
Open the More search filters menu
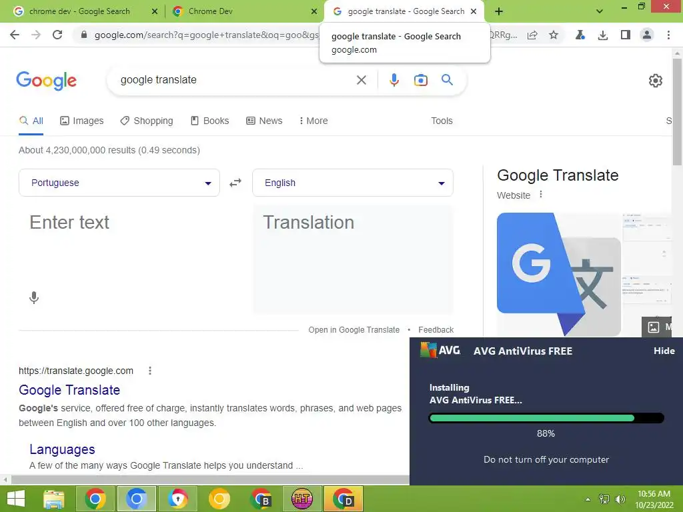(313, 121)
